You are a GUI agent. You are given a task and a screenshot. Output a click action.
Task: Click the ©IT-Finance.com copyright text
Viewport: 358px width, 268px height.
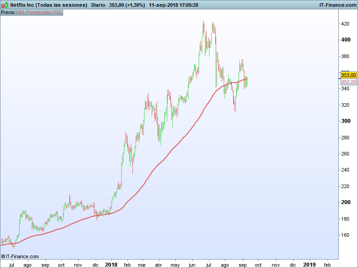[20, 256]
